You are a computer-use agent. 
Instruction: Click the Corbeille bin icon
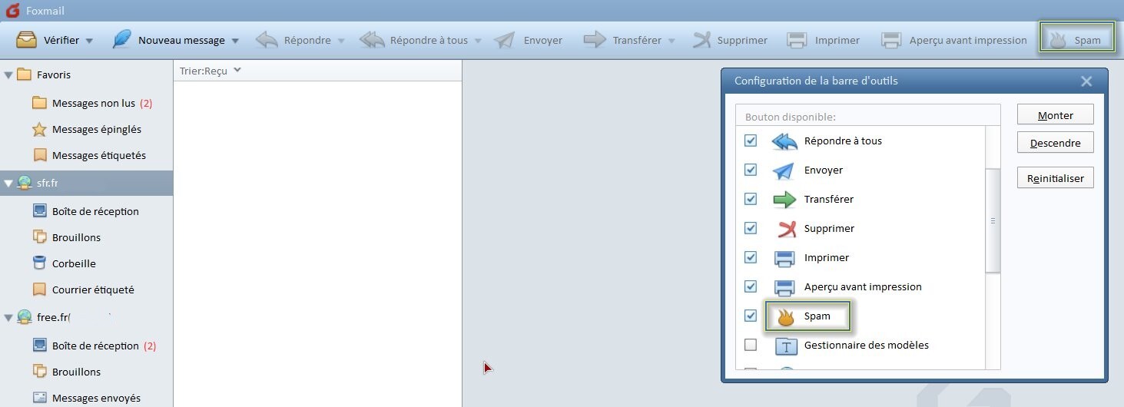click(39, 263)
